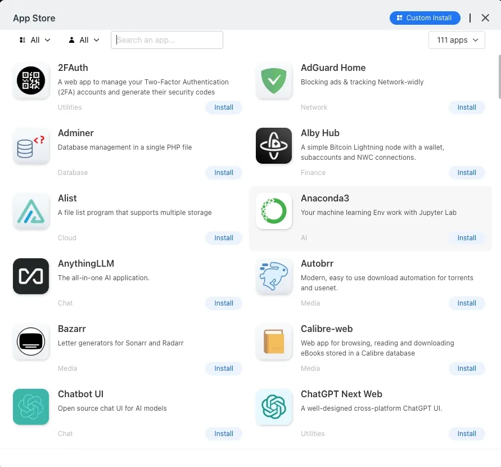Click the Autobrr rabbit icon

(x=274, y=276)
